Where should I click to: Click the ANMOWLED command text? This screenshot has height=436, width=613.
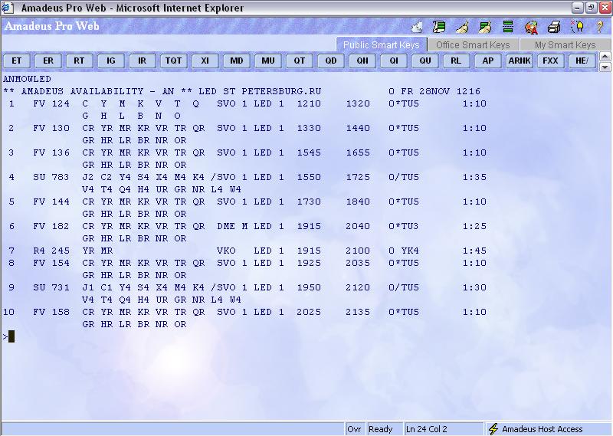(27, 79)
